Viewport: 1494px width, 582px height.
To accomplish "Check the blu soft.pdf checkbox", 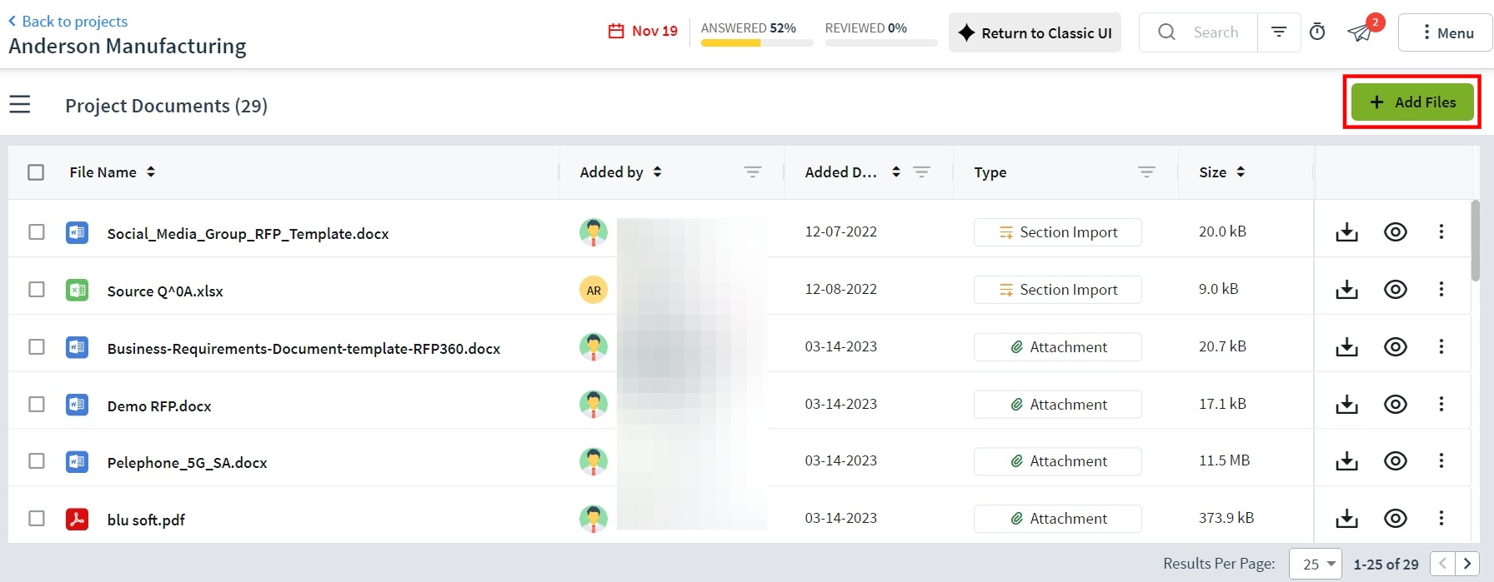I will 36,519.
